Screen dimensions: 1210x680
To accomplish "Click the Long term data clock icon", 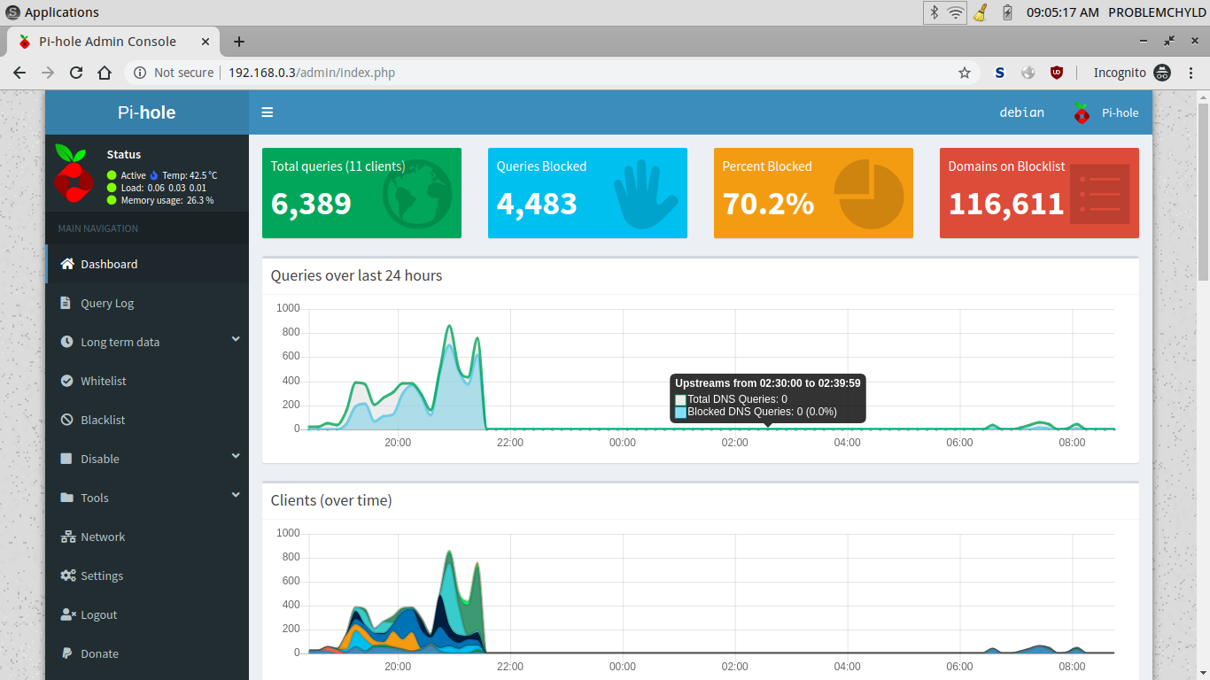I will [x=66, y=342].
